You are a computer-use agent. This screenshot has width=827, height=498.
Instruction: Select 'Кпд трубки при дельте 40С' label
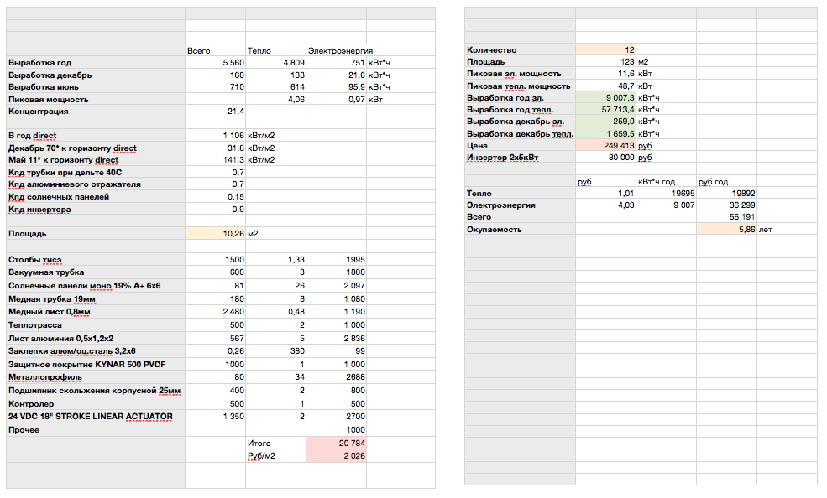[x=65, y=173]
